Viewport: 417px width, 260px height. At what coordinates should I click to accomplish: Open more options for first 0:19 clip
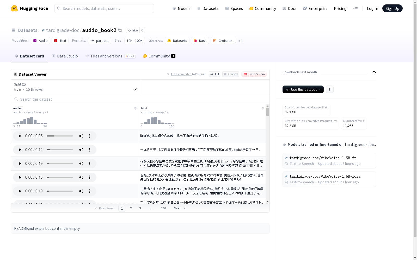(90, 164)
